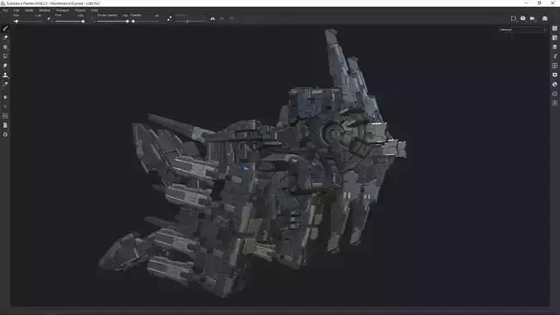Open the perspective view dropdown icon

(x=524, y=18)
